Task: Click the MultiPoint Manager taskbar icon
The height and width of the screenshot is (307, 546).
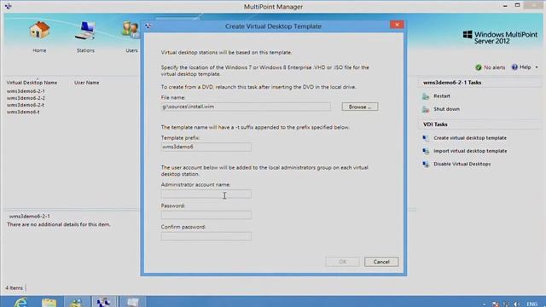Action: (x=103, y=302)
